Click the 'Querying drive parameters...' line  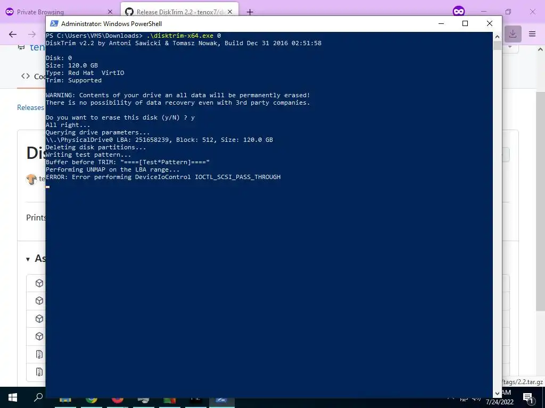coord(98,132)
